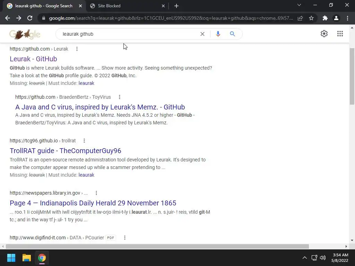Clear the search box with the X
This screenshot has width=355, height=266.
(202, 34)
